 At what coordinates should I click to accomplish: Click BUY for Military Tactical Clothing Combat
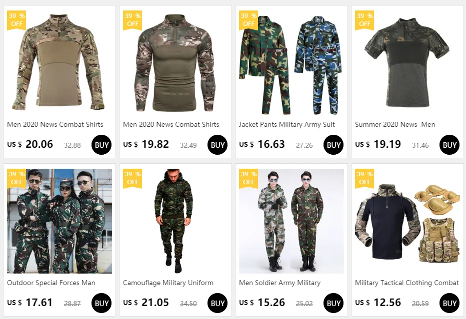[449, 303]
